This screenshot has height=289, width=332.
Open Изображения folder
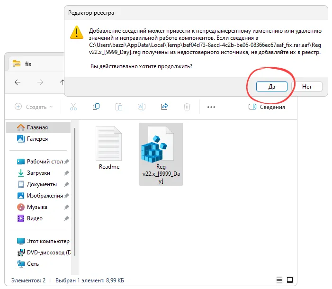[40, 196]
